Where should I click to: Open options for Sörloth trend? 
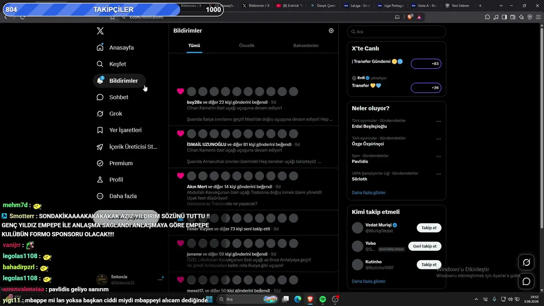coord(439,174)
